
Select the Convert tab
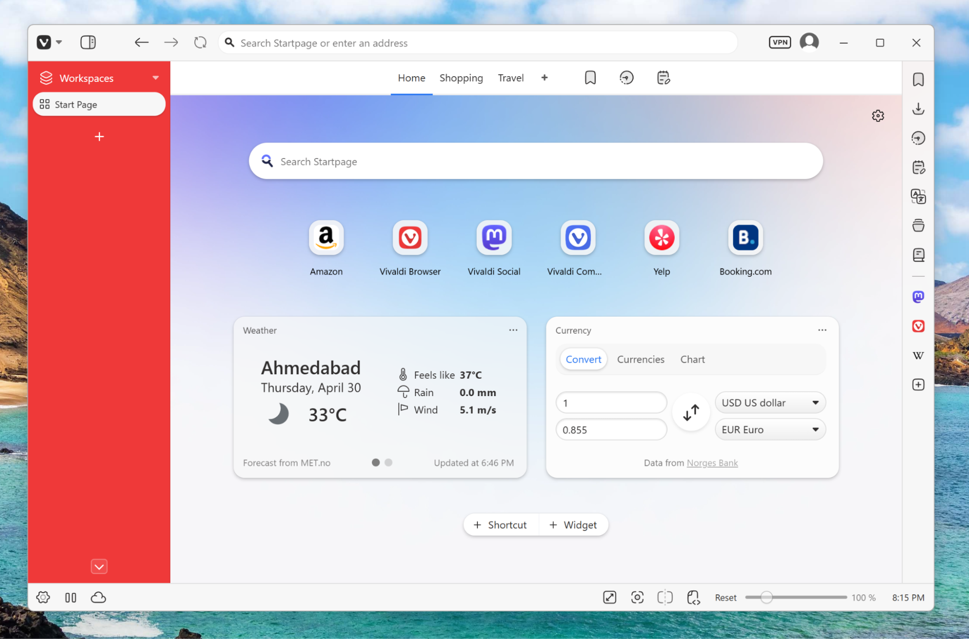[x=583, y=359]
